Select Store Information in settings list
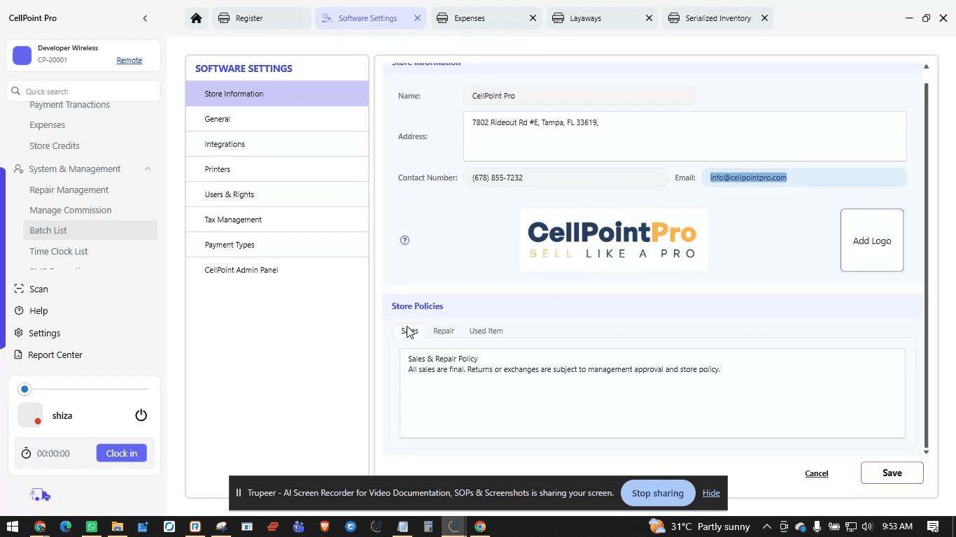 coord(277,94)
